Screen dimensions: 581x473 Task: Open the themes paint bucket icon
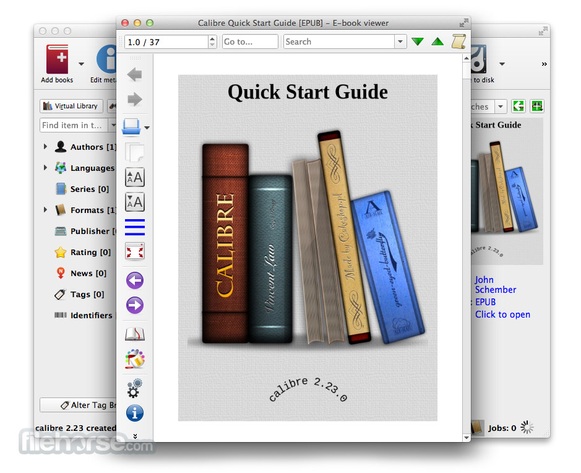[135, 359]
